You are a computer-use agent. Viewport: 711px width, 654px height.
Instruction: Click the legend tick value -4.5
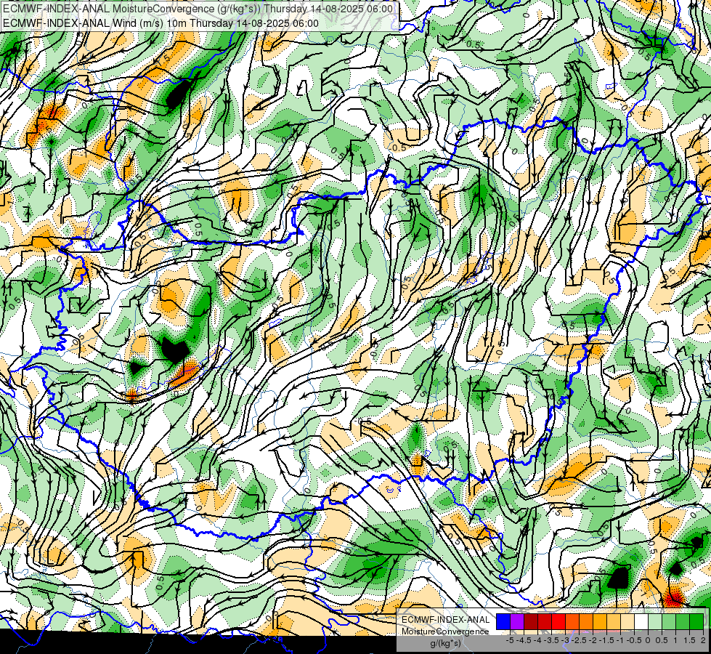point(524,640)
